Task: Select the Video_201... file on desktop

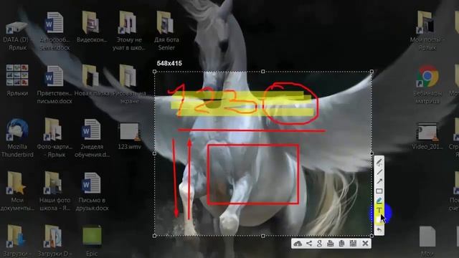Action: tap(427, 135)
